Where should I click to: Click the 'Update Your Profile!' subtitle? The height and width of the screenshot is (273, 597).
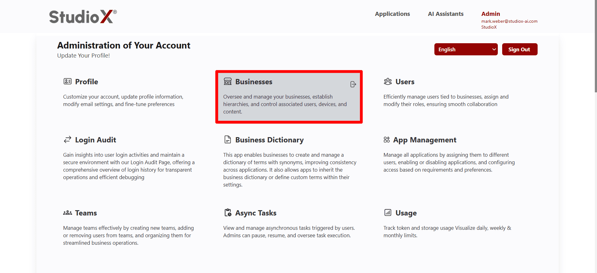(83, 56)
